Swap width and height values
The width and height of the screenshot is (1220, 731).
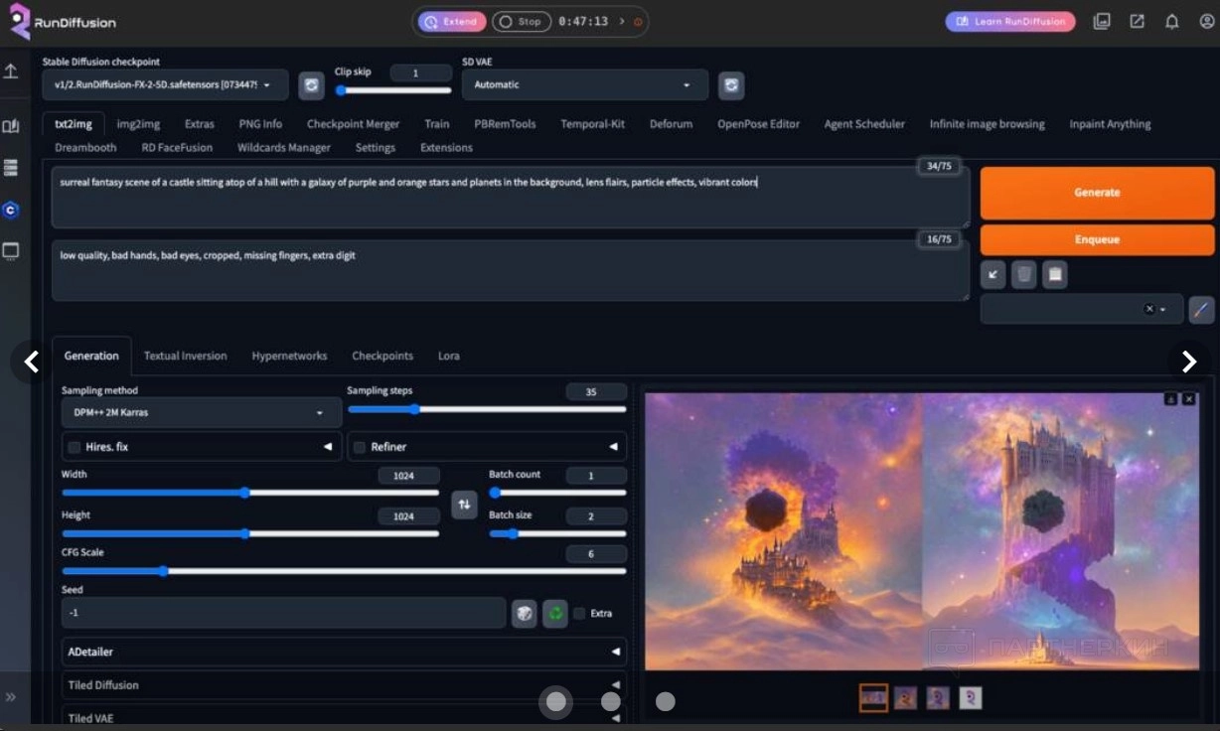point(464,505)
